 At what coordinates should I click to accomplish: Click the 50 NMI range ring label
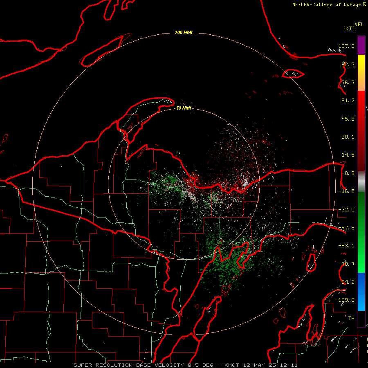(184, 108)
